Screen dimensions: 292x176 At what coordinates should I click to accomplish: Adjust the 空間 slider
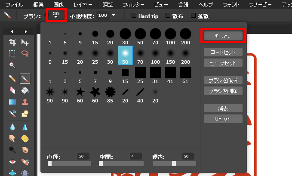click(121, 164)
